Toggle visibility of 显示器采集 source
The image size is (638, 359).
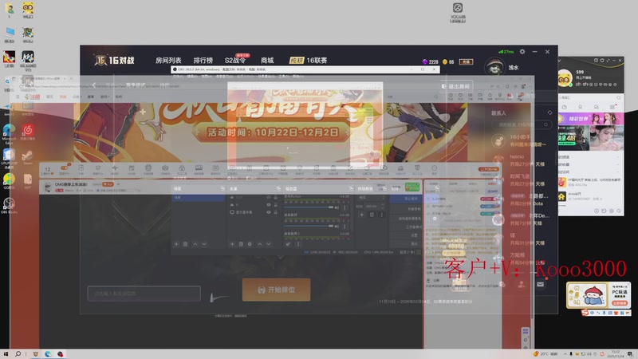269,212
